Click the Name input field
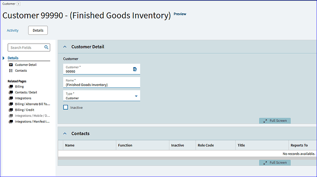 pos(102,83)
